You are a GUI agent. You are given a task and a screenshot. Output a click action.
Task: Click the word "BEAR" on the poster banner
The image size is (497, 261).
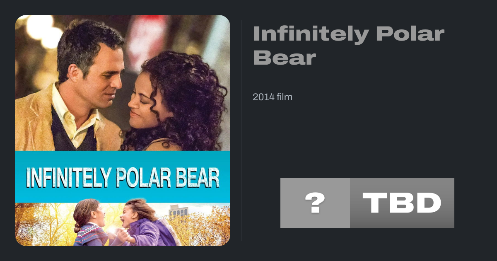click(202, 177)
